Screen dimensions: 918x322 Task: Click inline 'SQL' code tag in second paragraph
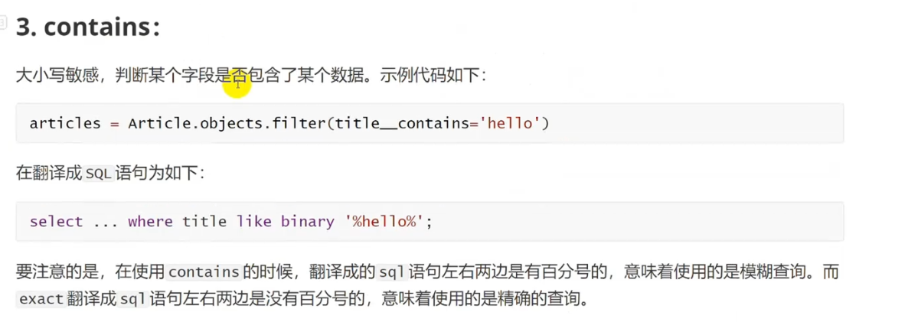tap(98, 174)
